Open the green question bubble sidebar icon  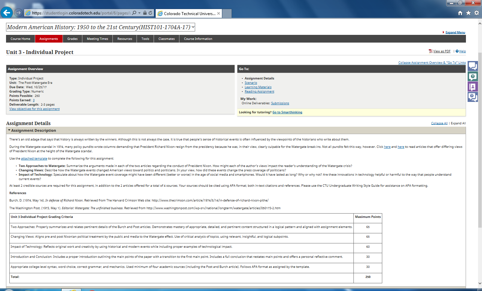pyautogui.click(x=473, y=76)
